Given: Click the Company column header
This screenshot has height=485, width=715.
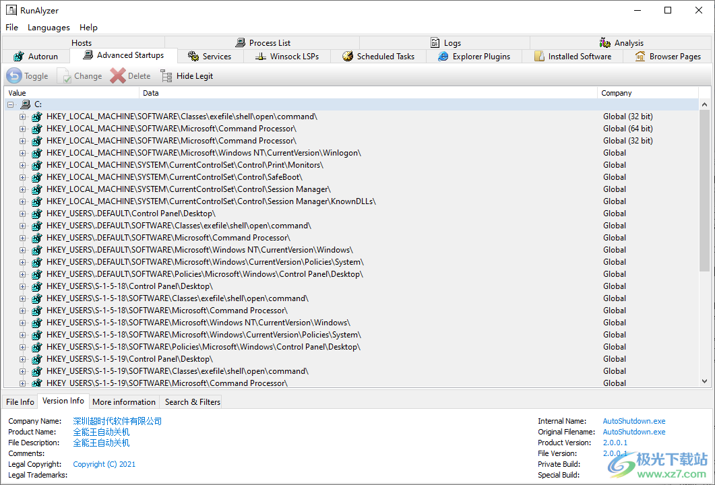Looking at the screenshot, I should pos(648,93).
